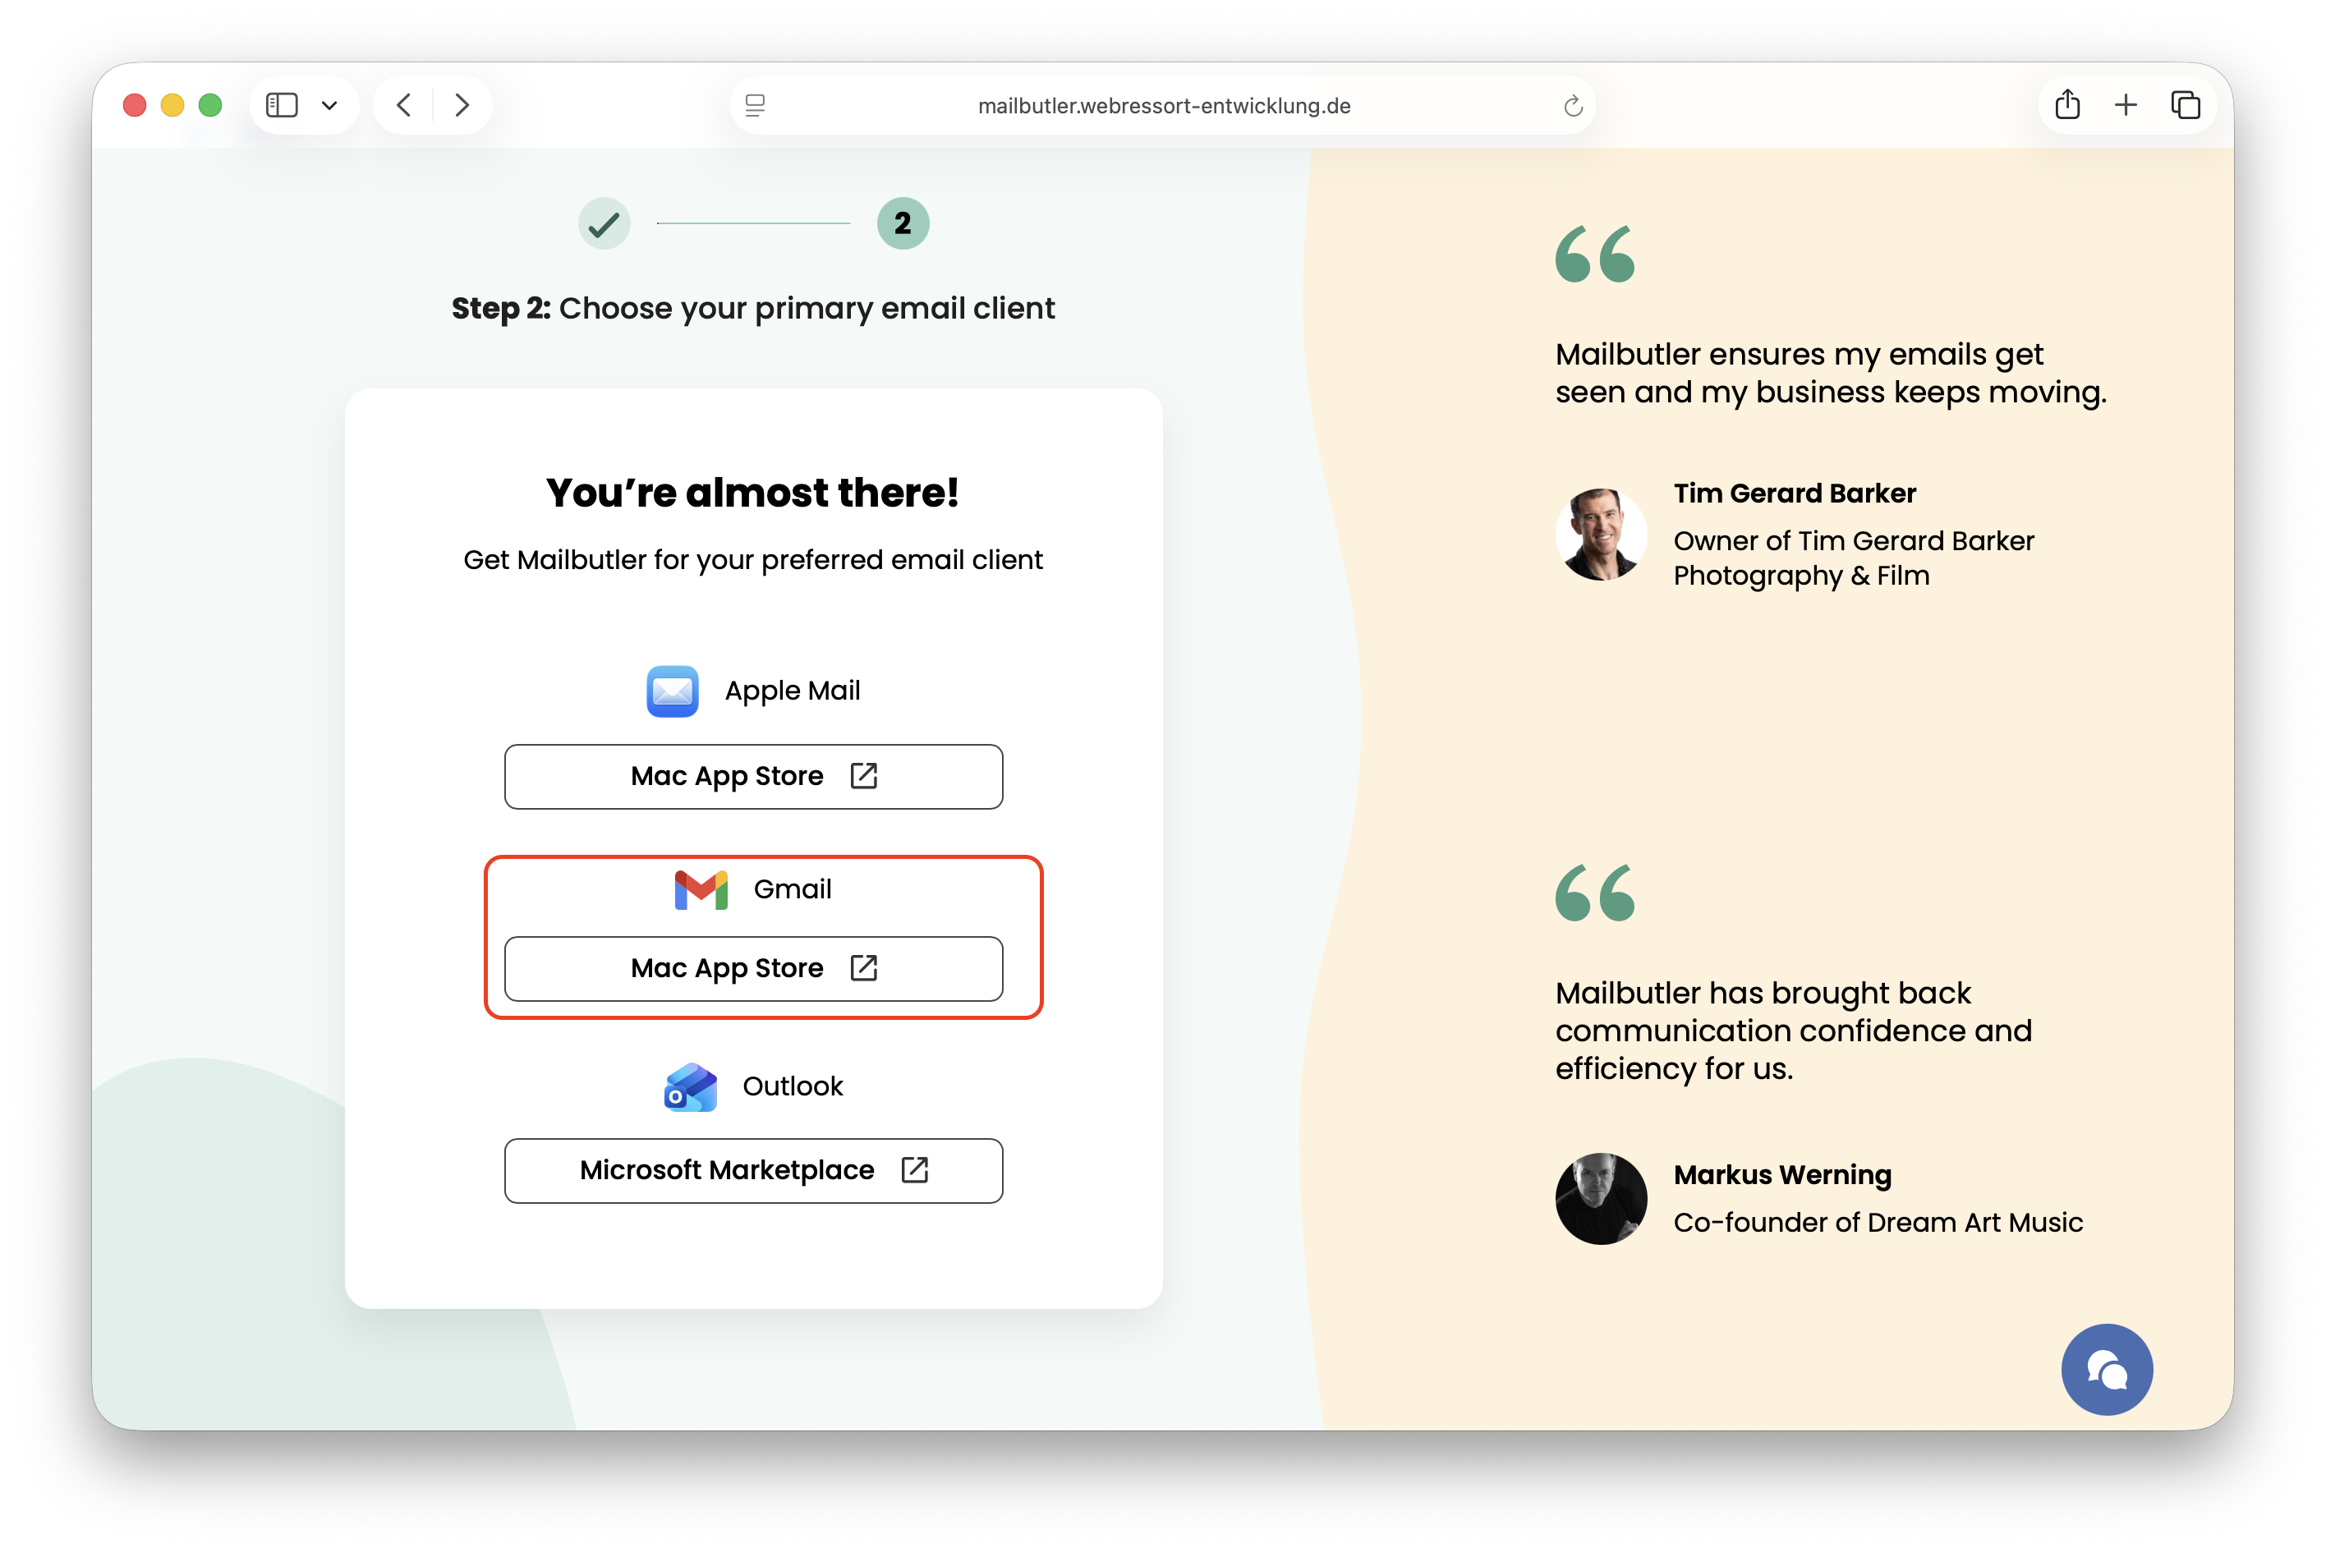Screen dimensions: 2326x1552
Task: Minimize the Safari window
Action: coord(172,105)
